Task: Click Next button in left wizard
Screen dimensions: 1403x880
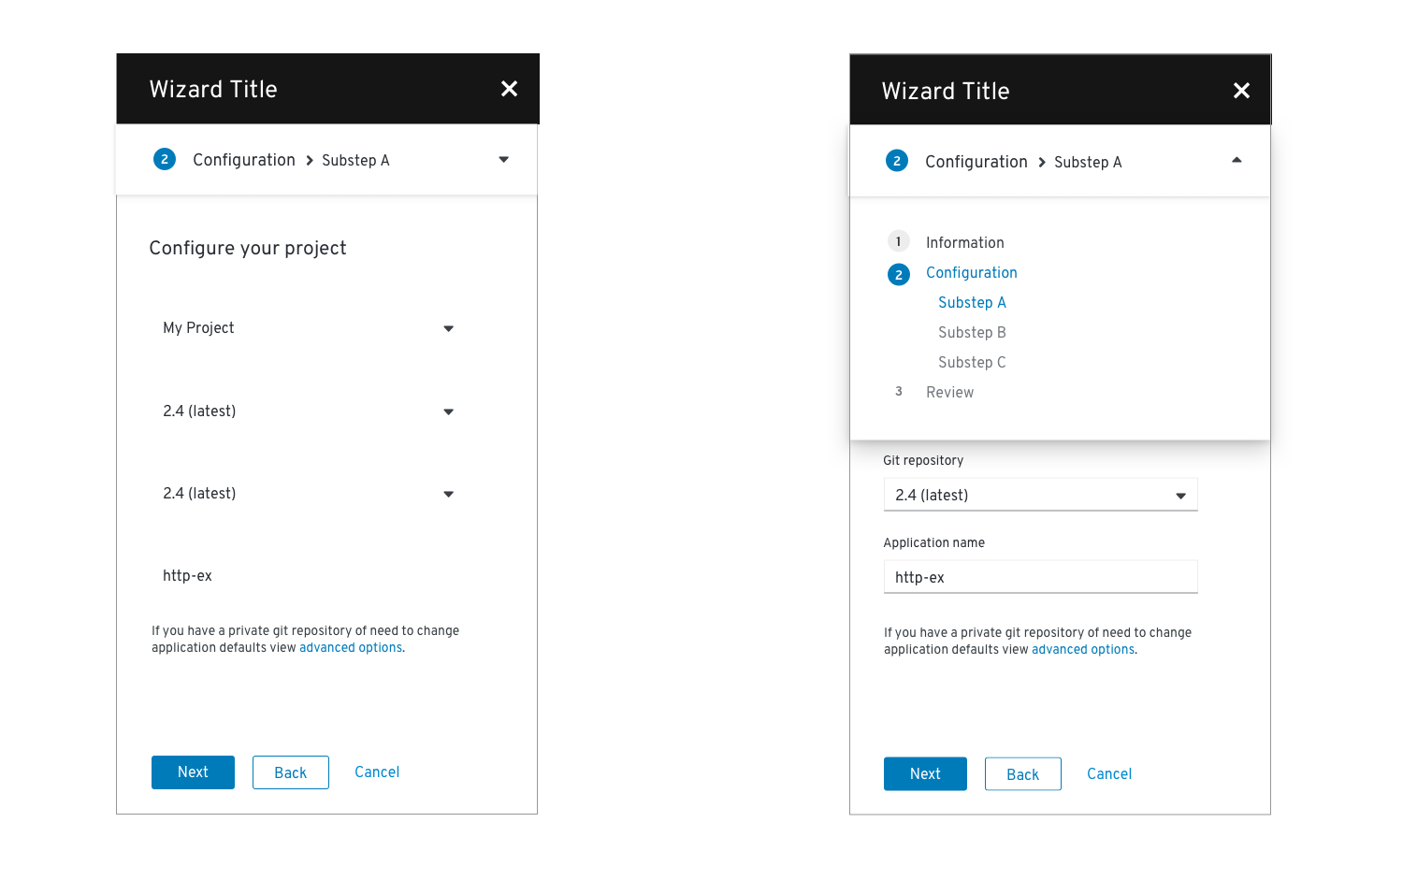Action: click(193, 772)
